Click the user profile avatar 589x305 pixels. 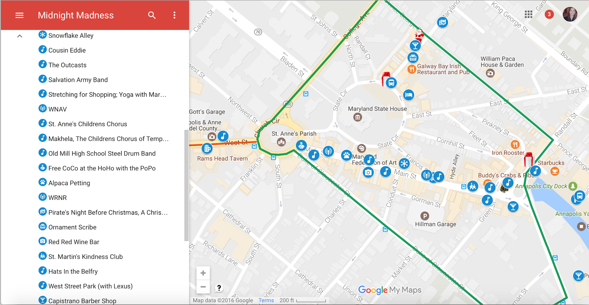point(570,14)
